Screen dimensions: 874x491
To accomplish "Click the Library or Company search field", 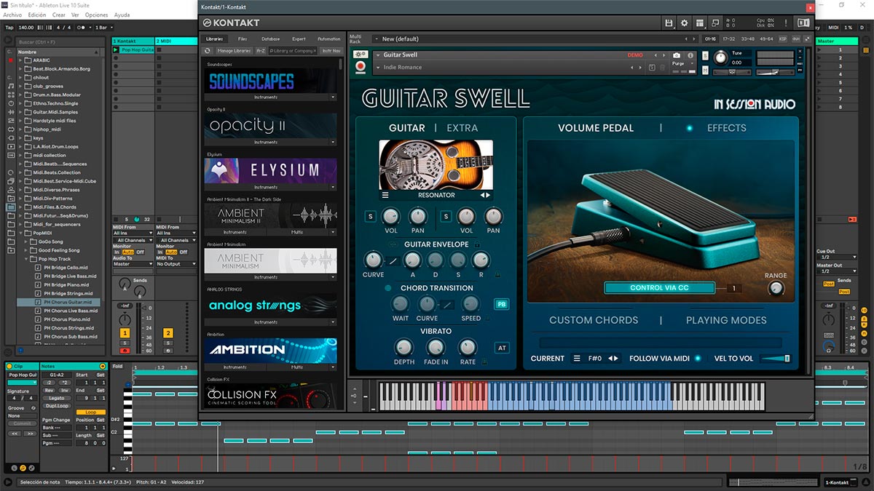I will 292,51.
